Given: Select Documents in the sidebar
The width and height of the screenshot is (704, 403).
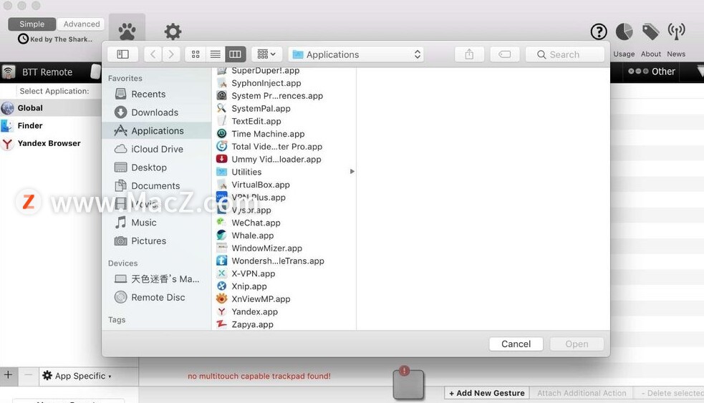Looking at the screenshot, I should (156, 186).
